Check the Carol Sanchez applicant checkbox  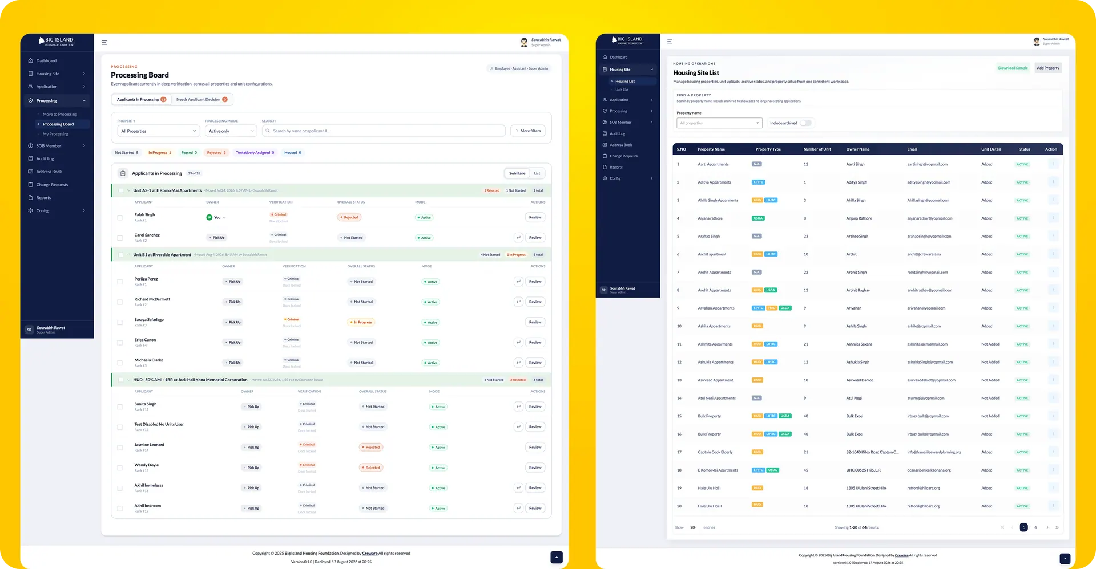(x=120, y=238)
